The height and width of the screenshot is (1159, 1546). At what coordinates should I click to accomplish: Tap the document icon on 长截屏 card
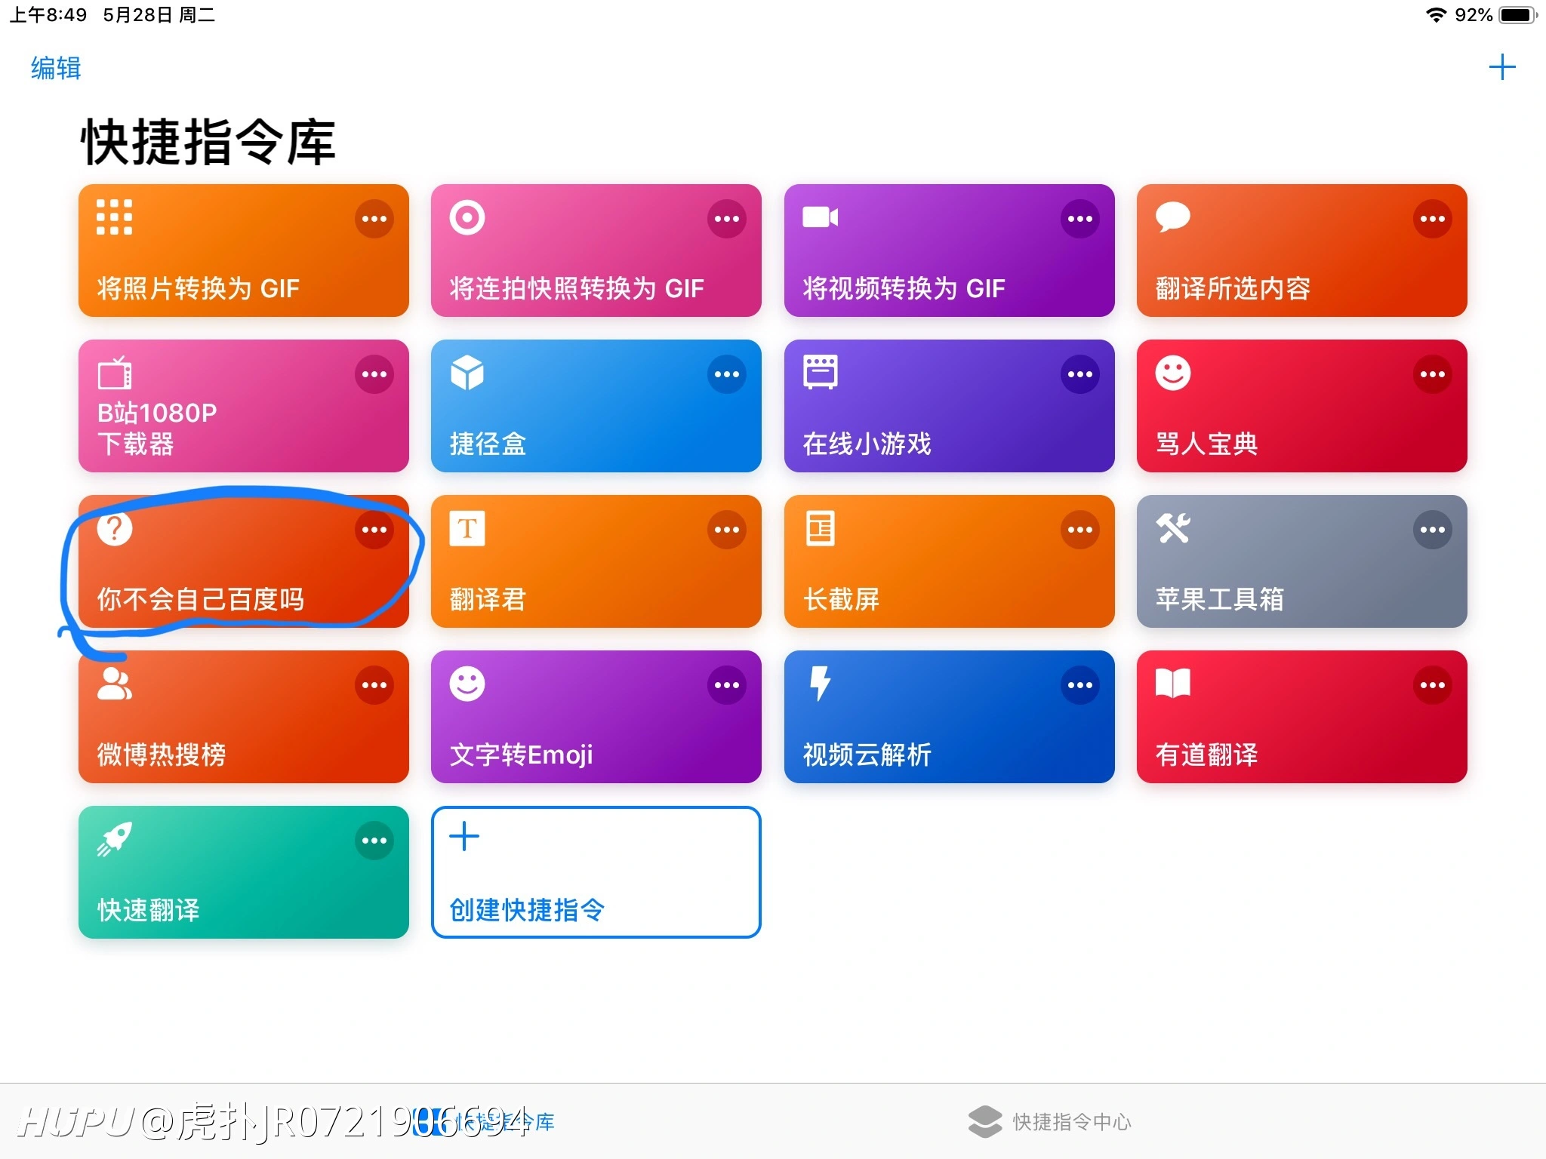click(821, 528)
